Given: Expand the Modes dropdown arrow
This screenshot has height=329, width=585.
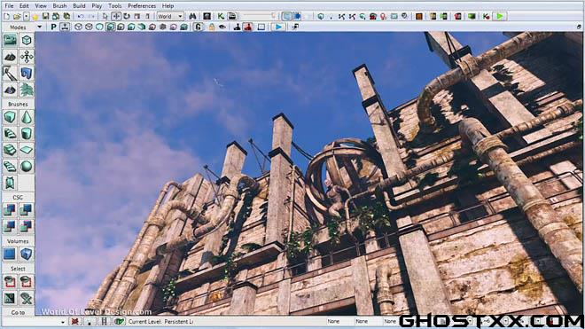Looking at the screenshot, I should [x=39, y=27].
